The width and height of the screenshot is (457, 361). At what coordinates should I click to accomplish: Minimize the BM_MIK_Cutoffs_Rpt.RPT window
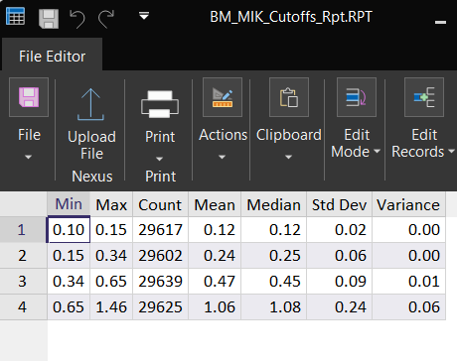pyautogui.click(x=440, y=22)
